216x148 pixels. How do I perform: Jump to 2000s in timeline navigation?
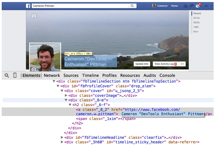pos(196,23)
